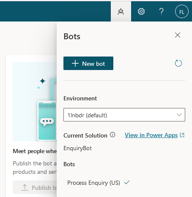Expand the Environment dropdown chevron
This screenshot has width=192, height=197.
179,115
